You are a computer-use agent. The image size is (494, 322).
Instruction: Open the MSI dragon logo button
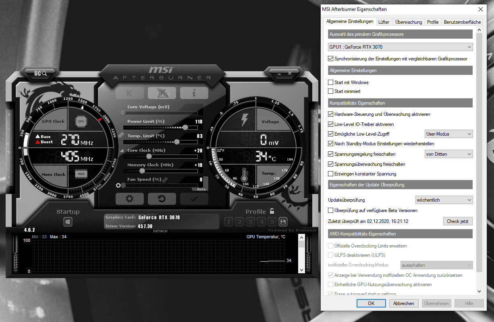(162, 93)
